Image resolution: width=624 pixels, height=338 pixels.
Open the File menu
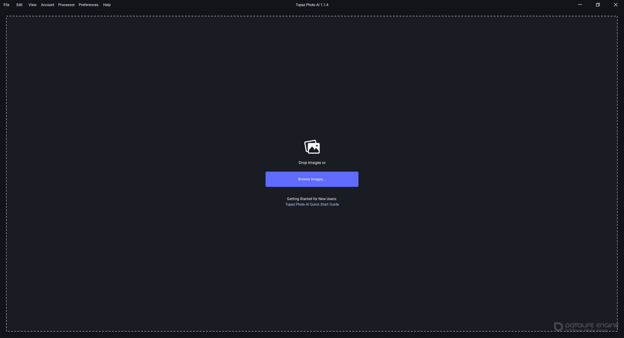pos(6,5)
